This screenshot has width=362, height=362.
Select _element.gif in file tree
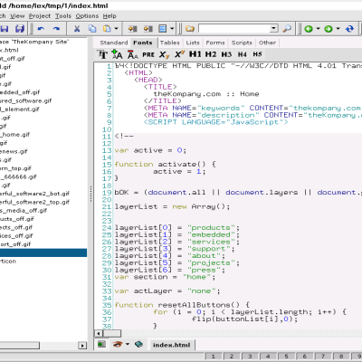(20, 110)
